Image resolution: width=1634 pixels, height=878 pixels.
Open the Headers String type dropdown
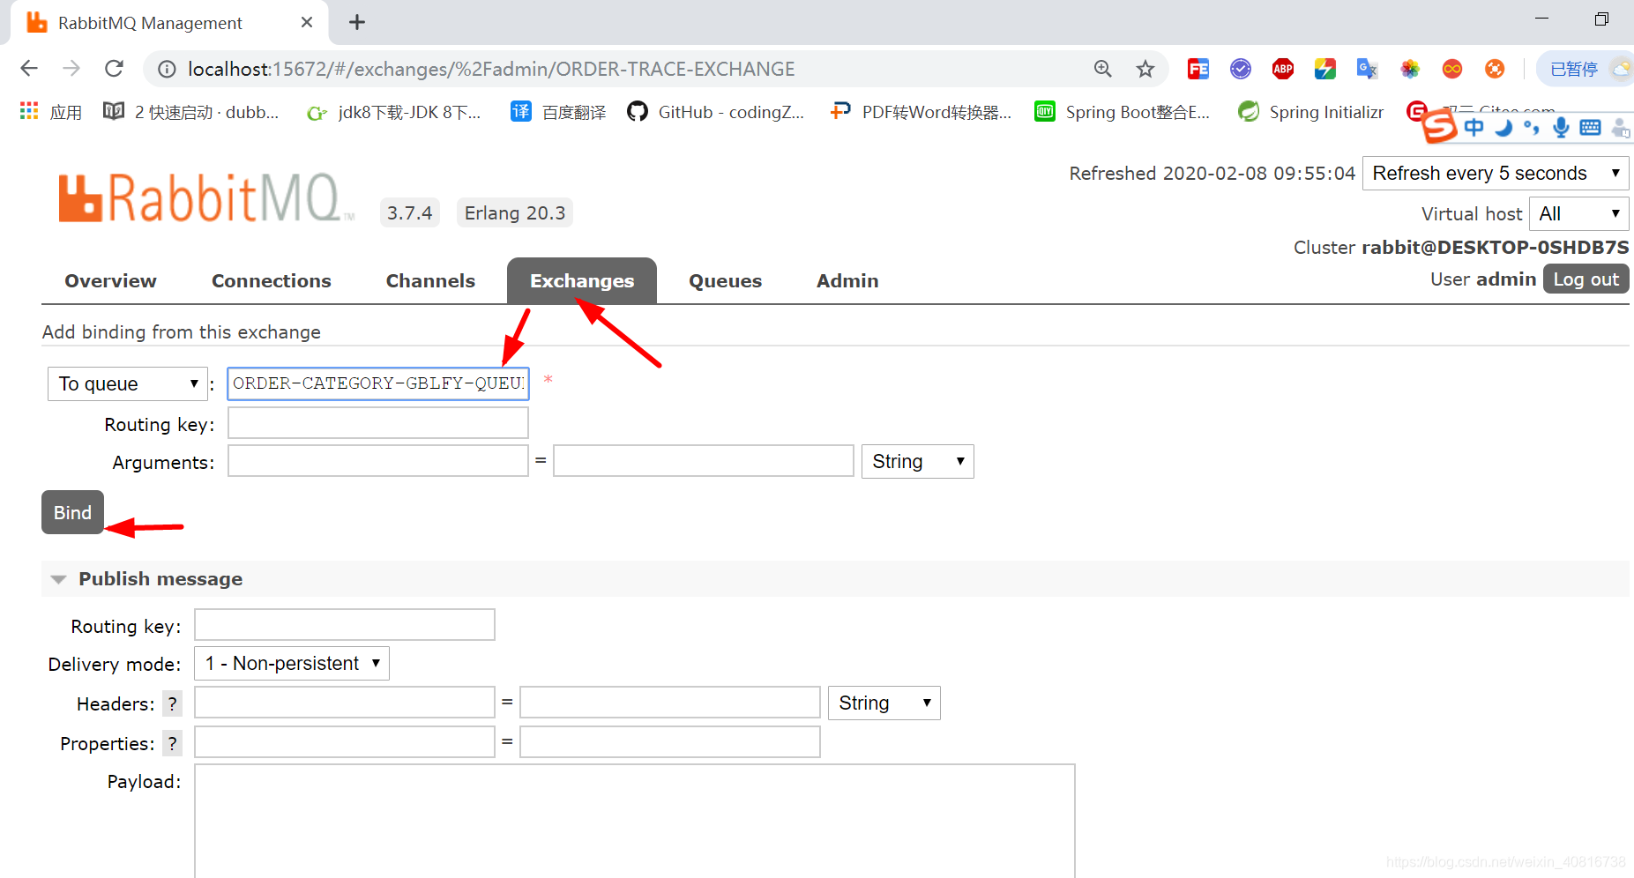click(884, 703)
